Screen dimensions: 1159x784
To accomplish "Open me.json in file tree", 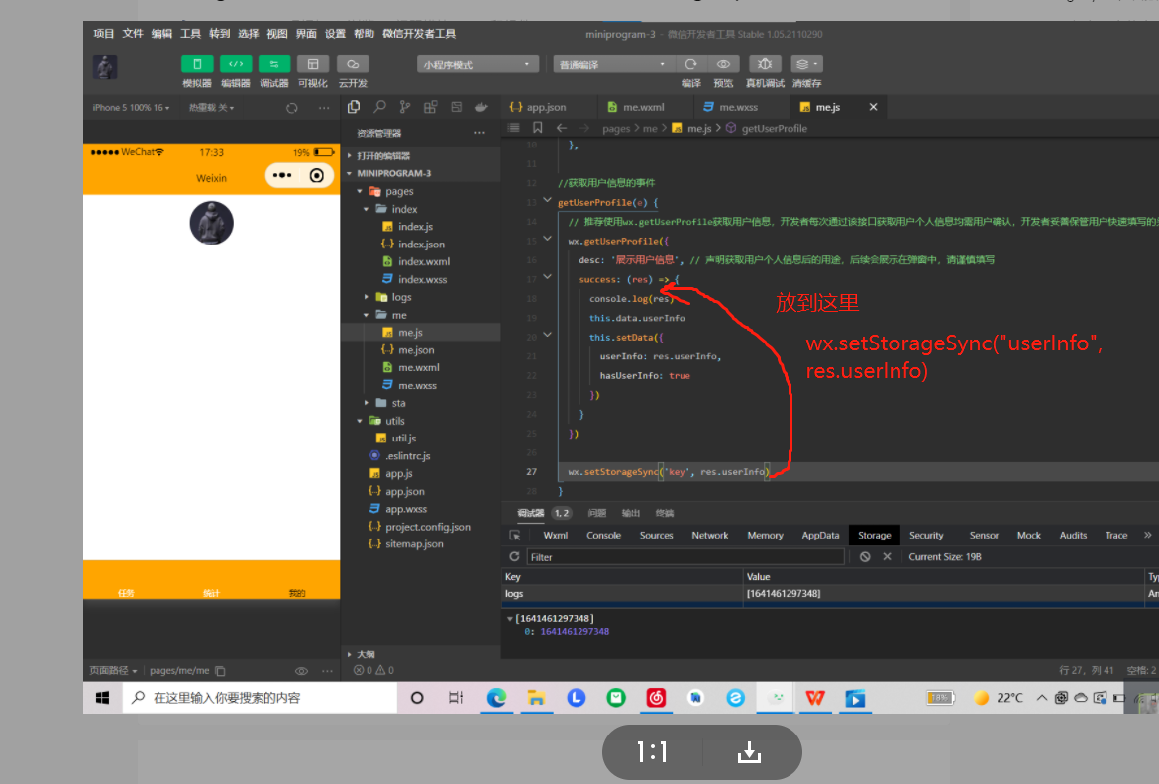I will [416, 350].
